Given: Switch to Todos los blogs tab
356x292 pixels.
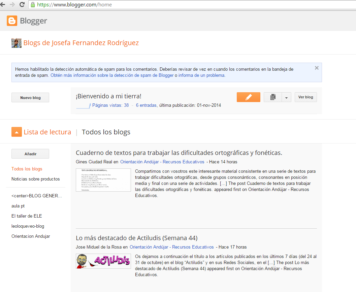Looking at the screenshot, I should 106,132.
